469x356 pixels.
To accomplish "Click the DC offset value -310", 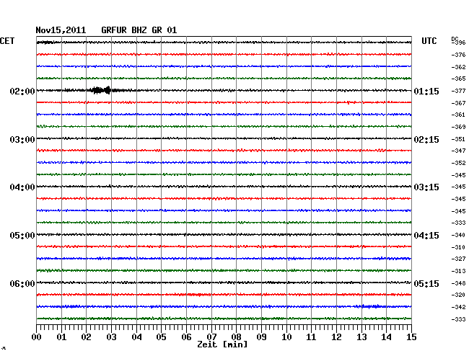I will (x=458, y=247).
